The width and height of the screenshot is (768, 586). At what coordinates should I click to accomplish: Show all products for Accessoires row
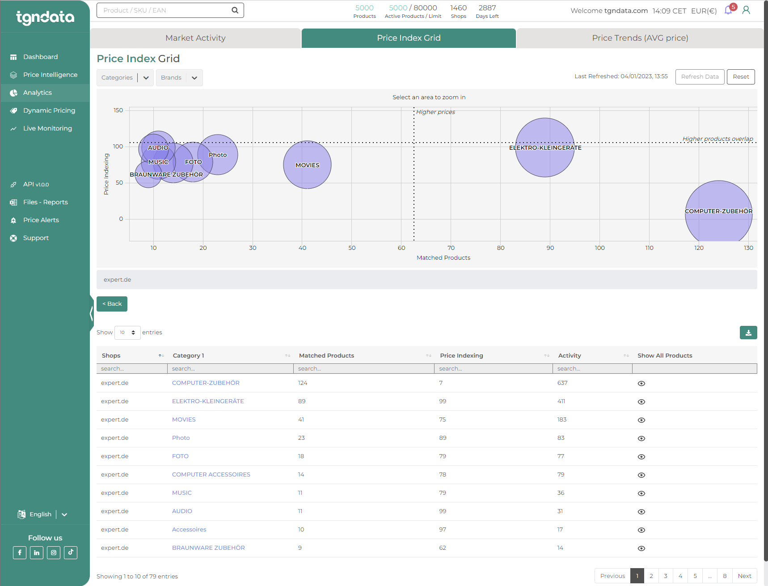(641, 530)
